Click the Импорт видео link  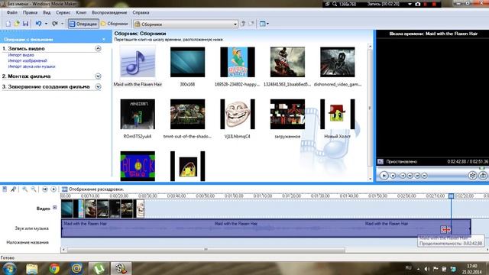coord(21,55)
